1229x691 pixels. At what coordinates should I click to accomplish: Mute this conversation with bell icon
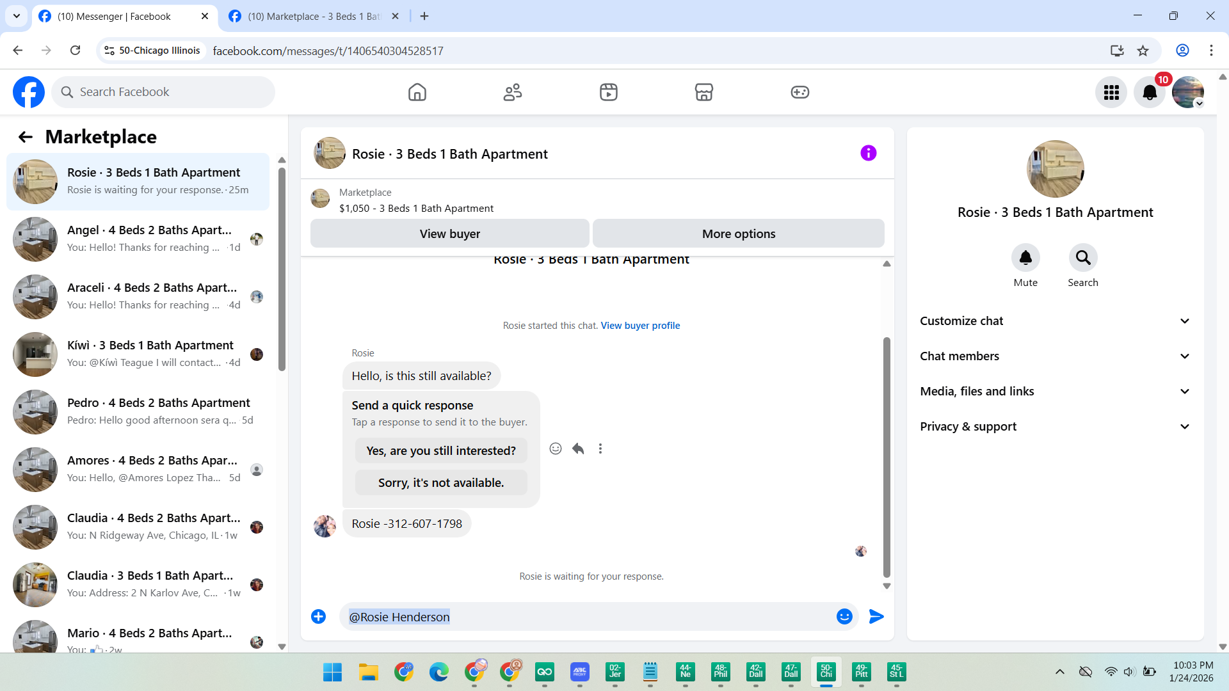point(1025,258)
